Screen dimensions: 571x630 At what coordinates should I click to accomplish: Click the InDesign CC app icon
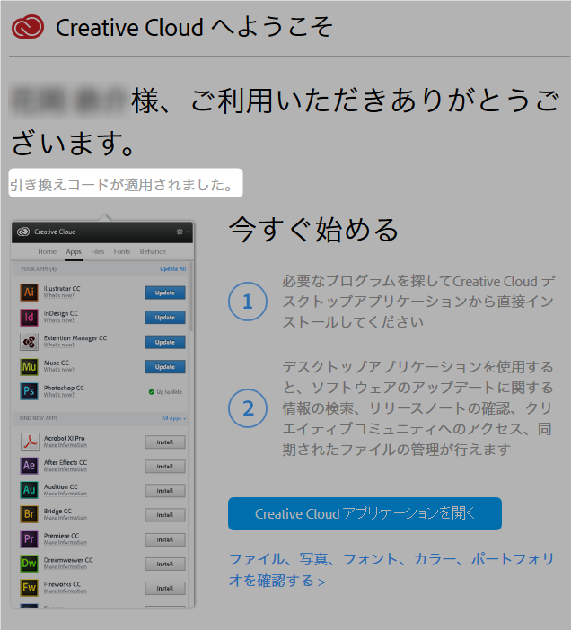click(x=29, y=317)
